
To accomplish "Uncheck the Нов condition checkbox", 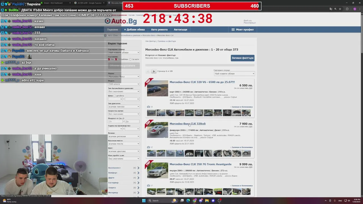I will (109, 59).
